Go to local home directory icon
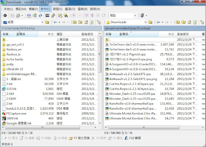 coord(86,22)
